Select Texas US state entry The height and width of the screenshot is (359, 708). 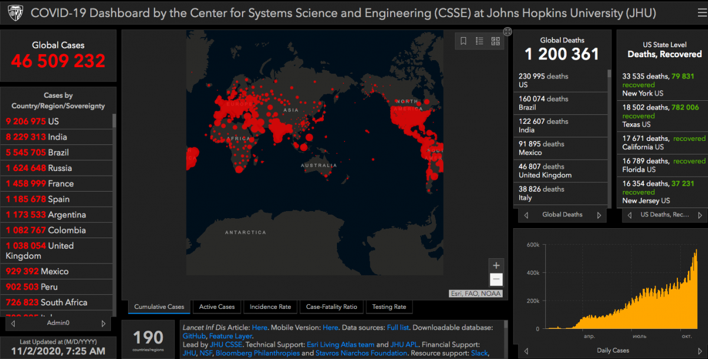[x=663, y=116]
